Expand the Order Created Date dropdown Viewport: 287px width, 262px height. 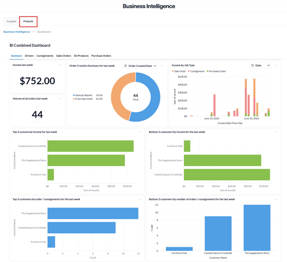point(140,66)
